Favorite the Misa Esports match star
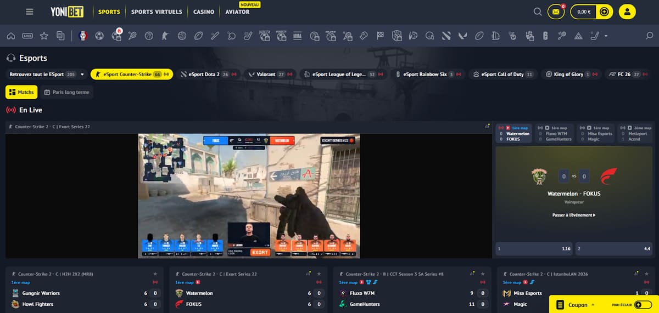Screen dimensions: 659x313 [646, 274]
